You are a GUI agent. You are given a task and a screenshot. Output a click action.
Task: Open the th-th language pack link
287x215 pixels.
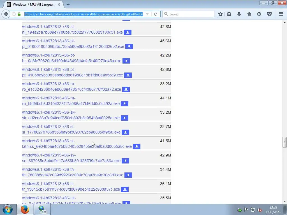point(73,172)
